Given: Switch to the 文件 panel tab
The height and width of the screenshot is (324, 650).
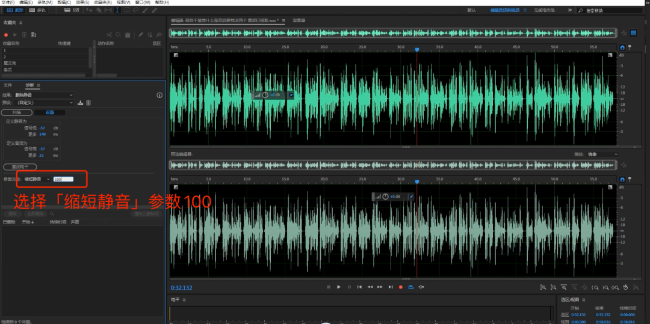Looking at the screenshot, I should pos(8,85).
